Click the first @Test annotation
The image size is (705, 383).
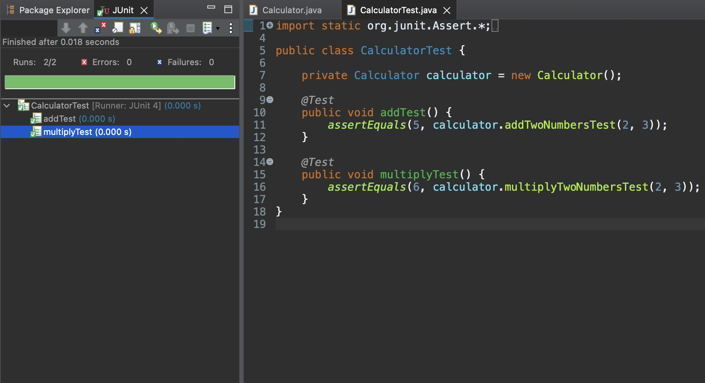pos(318,100)
